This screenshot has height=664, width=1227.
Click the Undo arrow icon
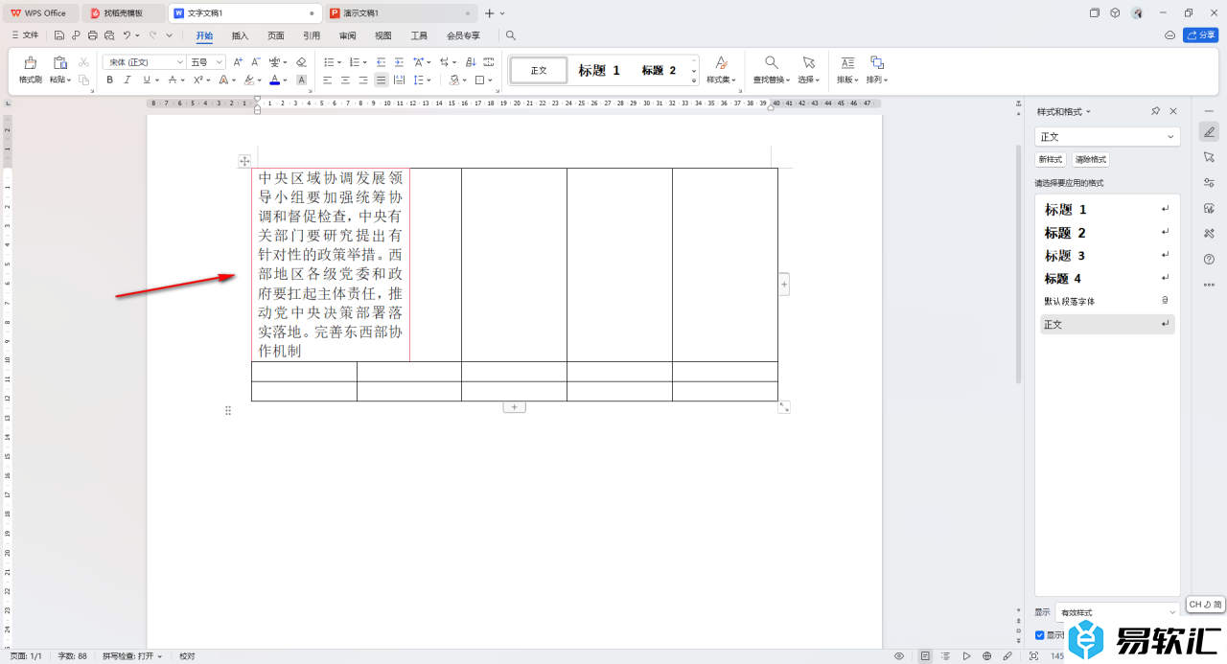coord(126,35)
